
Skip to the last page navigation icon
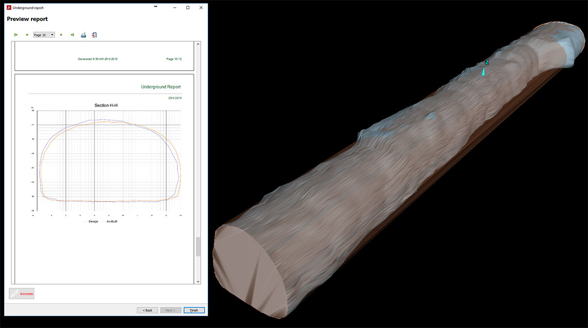pyautogui.click(x=72, y=35)
